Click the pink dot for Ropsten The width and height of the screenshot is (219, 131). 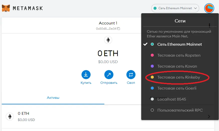pyautogui.click(x=152, y=55)
